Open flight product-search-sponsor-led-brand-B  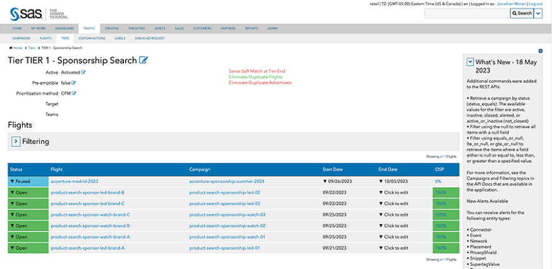pos(88,192)
